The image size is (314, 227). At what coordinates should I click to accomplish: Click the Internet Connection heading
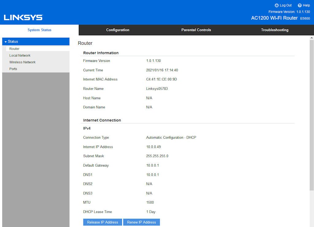(102, 120)
